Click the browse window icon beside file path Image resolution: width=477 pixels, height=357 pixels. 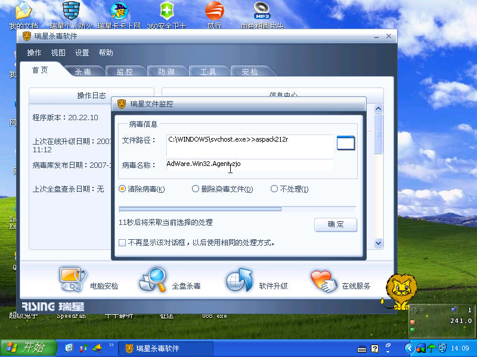pos(346,143)
